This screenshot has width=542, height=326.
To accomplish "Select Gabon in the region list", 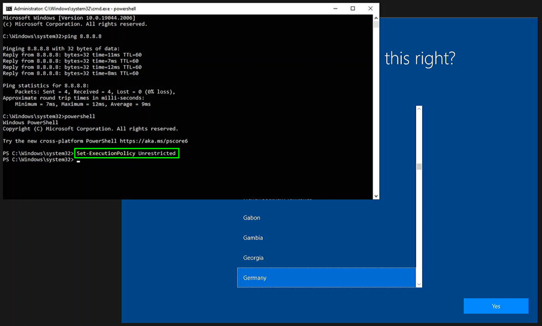I will point(251,218).
